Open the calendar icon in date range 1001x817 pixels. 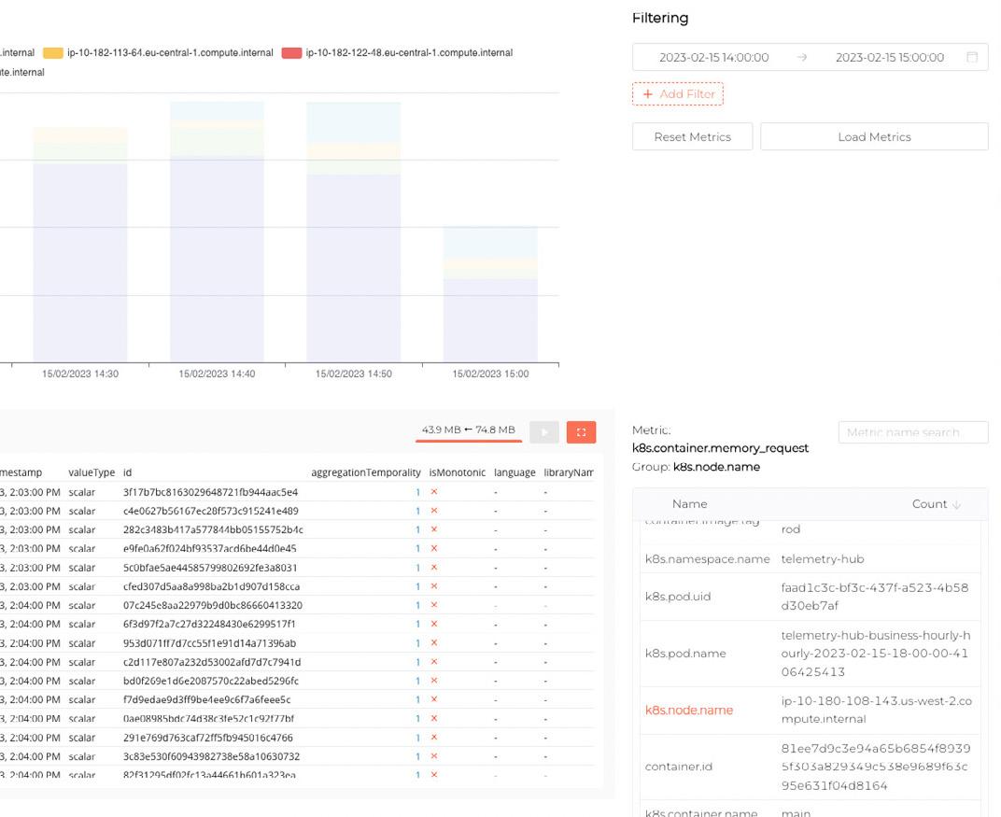click(972, 57)
